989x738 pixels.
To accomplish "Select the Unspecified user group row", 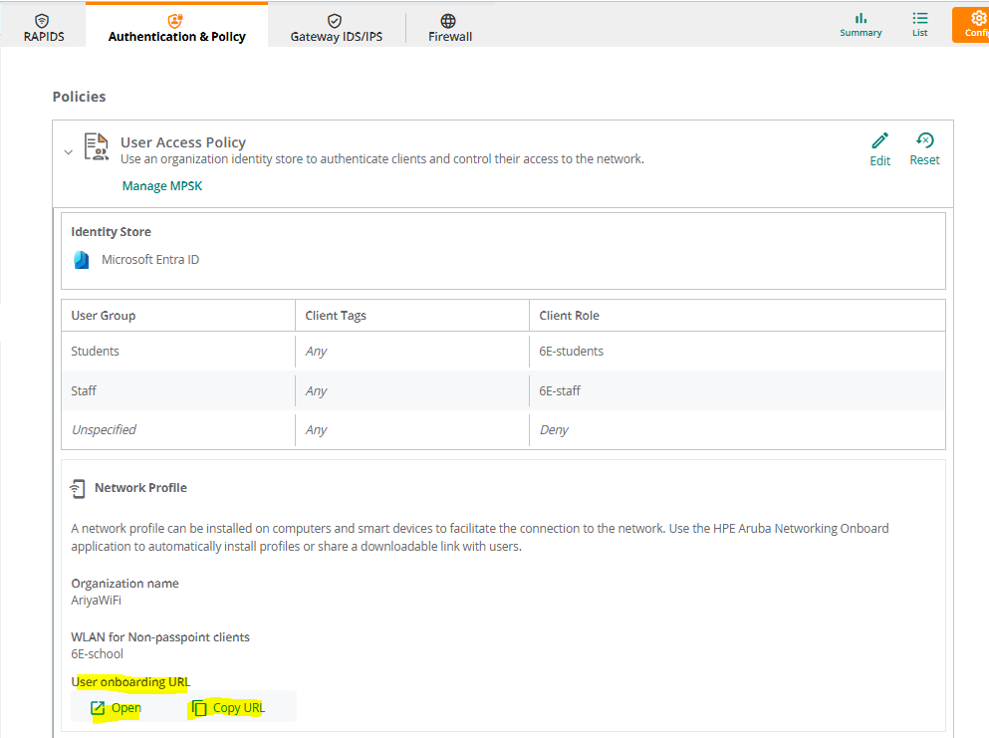I will pos(503,430).
